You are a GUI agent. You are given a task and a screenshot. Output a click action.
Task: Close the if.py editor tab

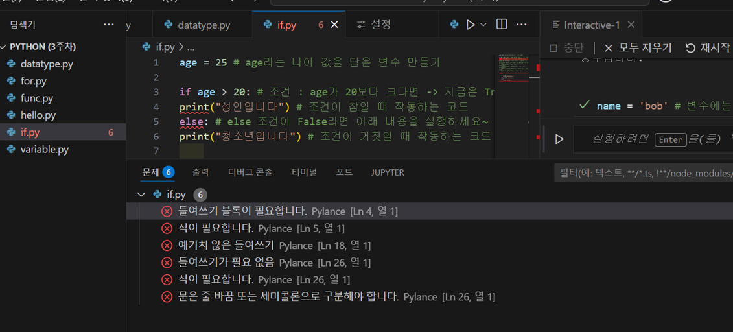[x=334, y=25]
